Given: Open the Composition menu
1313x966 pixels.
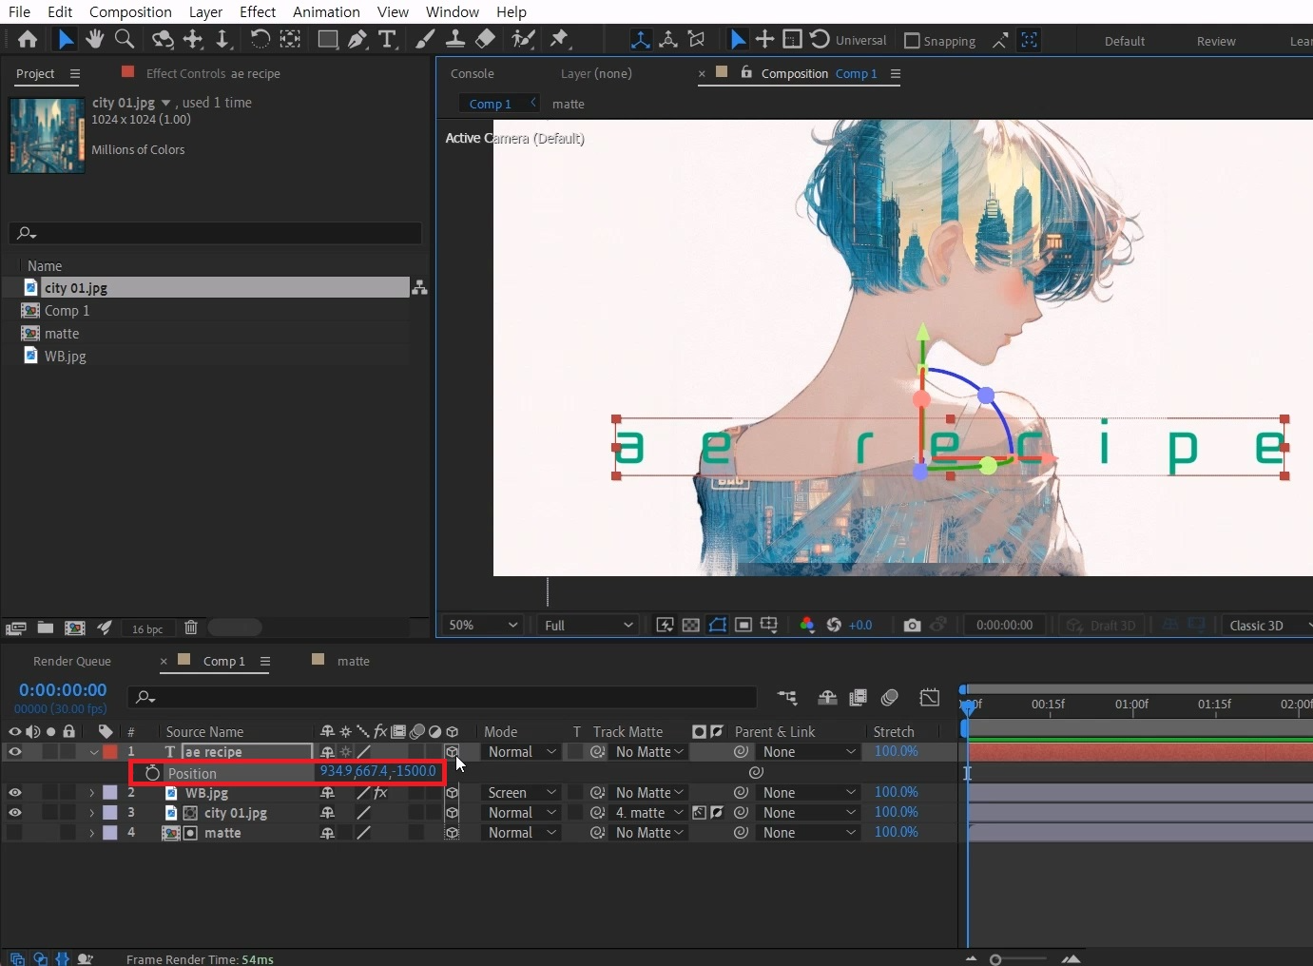Looking at the screenshot, I should tap(130, 11).
